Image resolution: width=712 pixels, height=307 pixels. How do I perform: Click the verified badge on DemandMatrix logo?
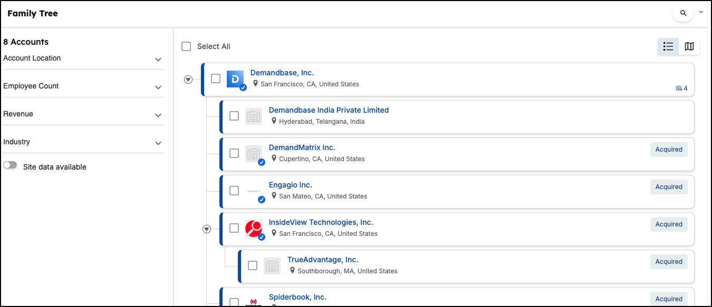pos(262,162)
